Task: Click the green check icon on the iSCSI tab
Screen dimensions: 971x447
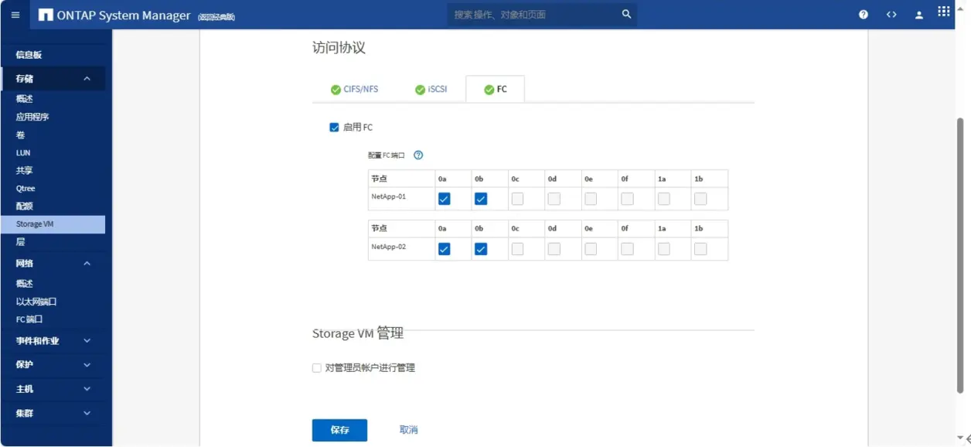Action: (420, 90)
